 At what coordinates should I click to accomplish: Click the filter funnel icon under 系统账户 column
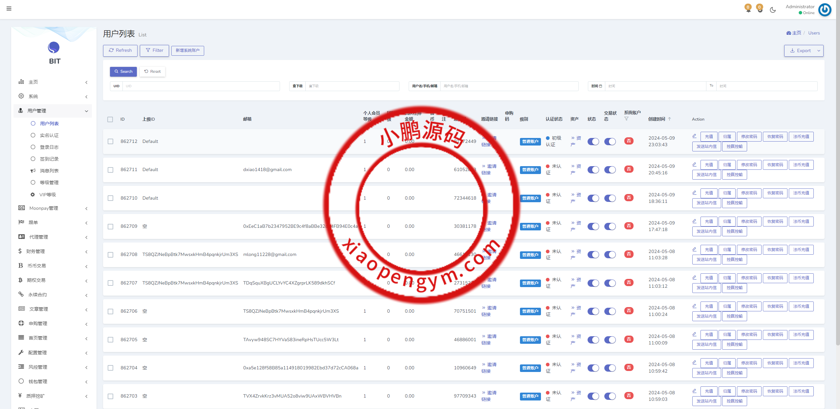point(626,119)
